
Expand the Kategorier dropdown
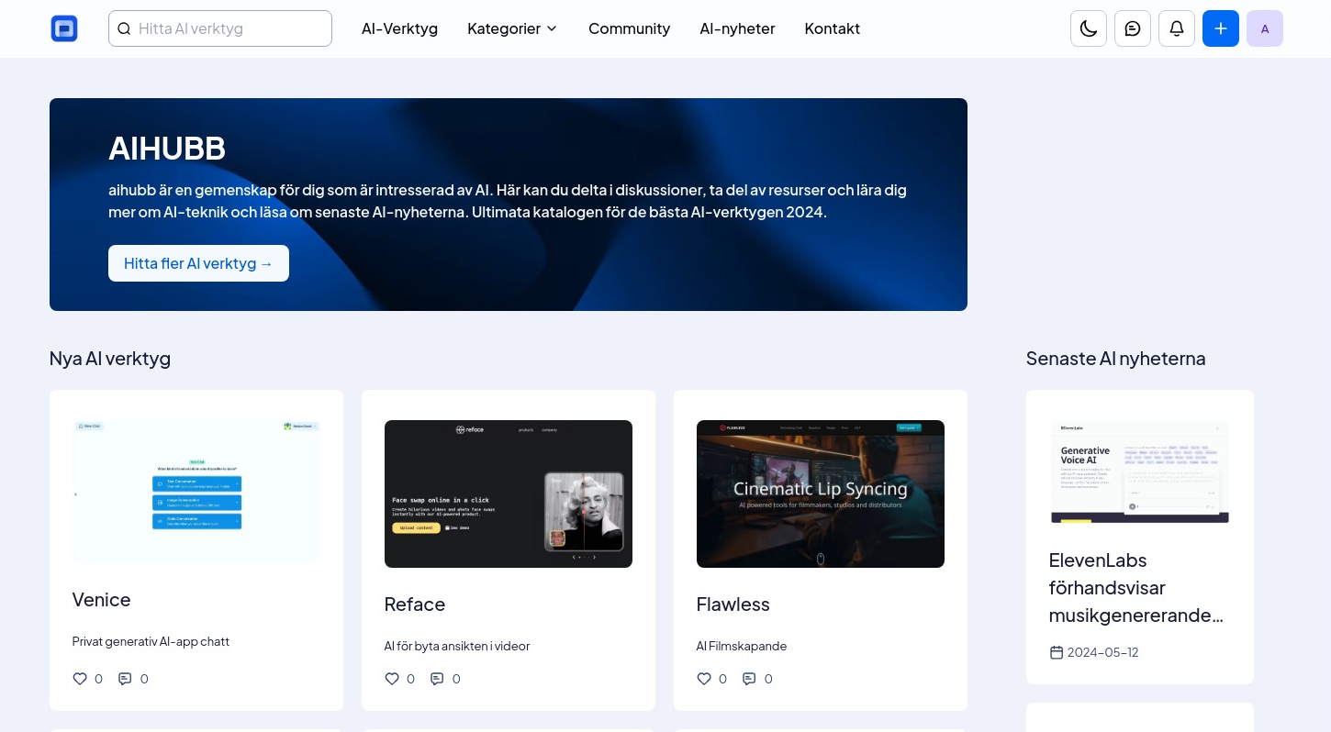coord(512,28)
